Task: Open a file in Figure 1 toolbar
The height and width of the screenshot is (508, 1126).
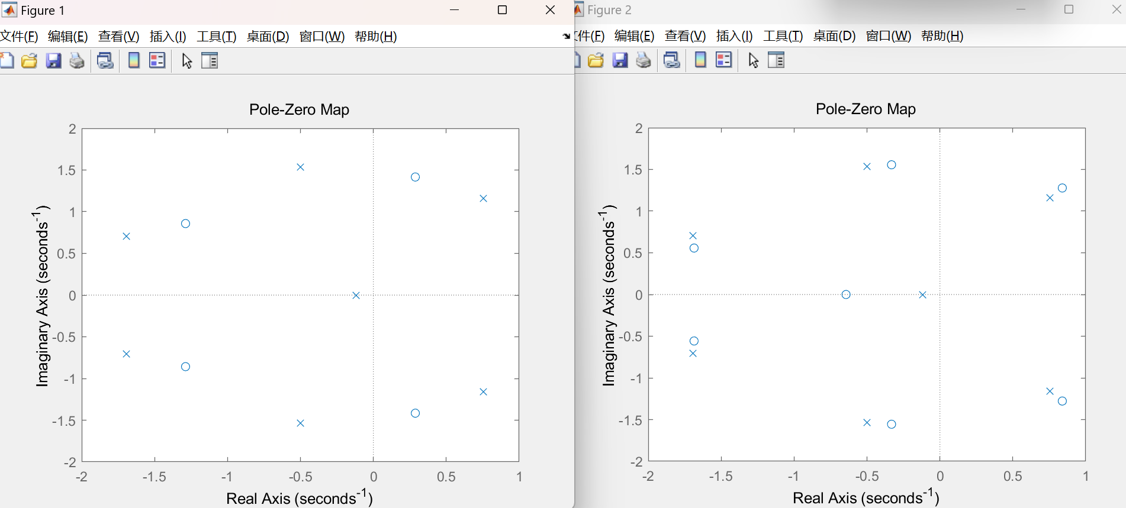Action: (x=29, y=61)
